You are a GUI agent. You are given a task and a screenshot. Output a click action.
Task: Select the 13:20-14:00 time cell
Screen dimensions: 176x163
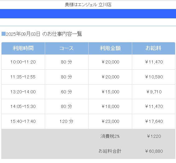(23, 92)
